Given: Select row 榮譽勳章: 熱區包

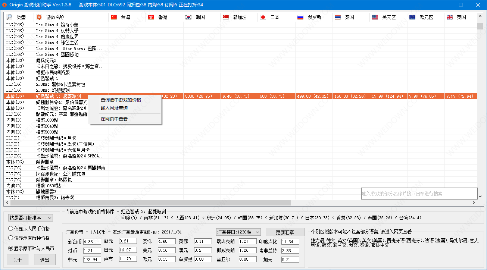Looking at the screenshot, I should (x=241, y=180).
